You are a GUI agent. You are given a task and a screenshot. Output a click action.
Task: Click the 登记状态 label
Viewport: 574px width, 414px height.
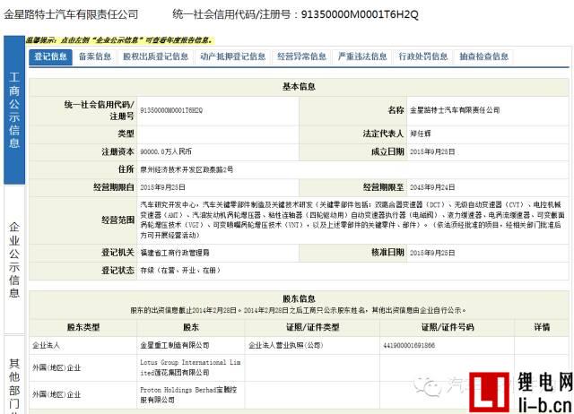(x=117, y=271)
